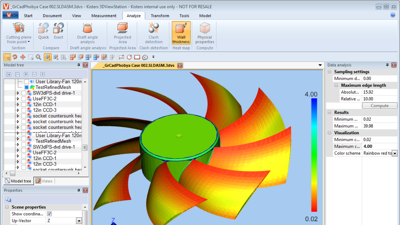
Task: Collapse the Maximum edge length group
Action: 336,85
